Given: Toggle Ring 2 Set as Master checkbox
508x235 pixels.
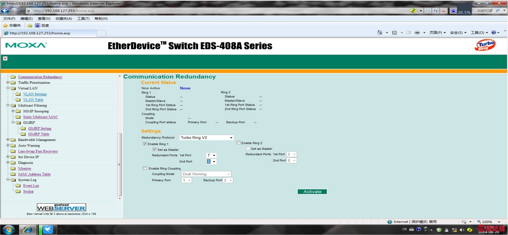Looking at the screenshot, I should coord(248,149).
